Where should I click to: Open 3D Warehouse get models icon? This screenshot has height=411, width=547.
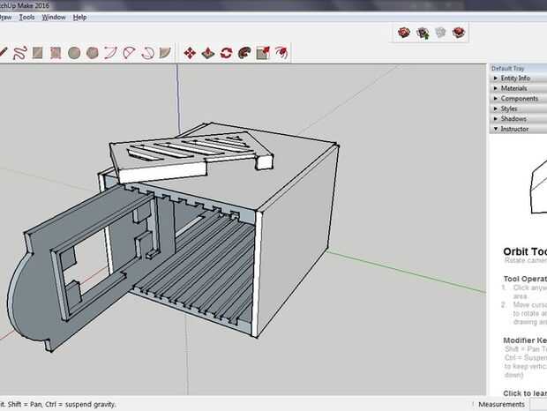pyautogui.click(x=404, y=33)
